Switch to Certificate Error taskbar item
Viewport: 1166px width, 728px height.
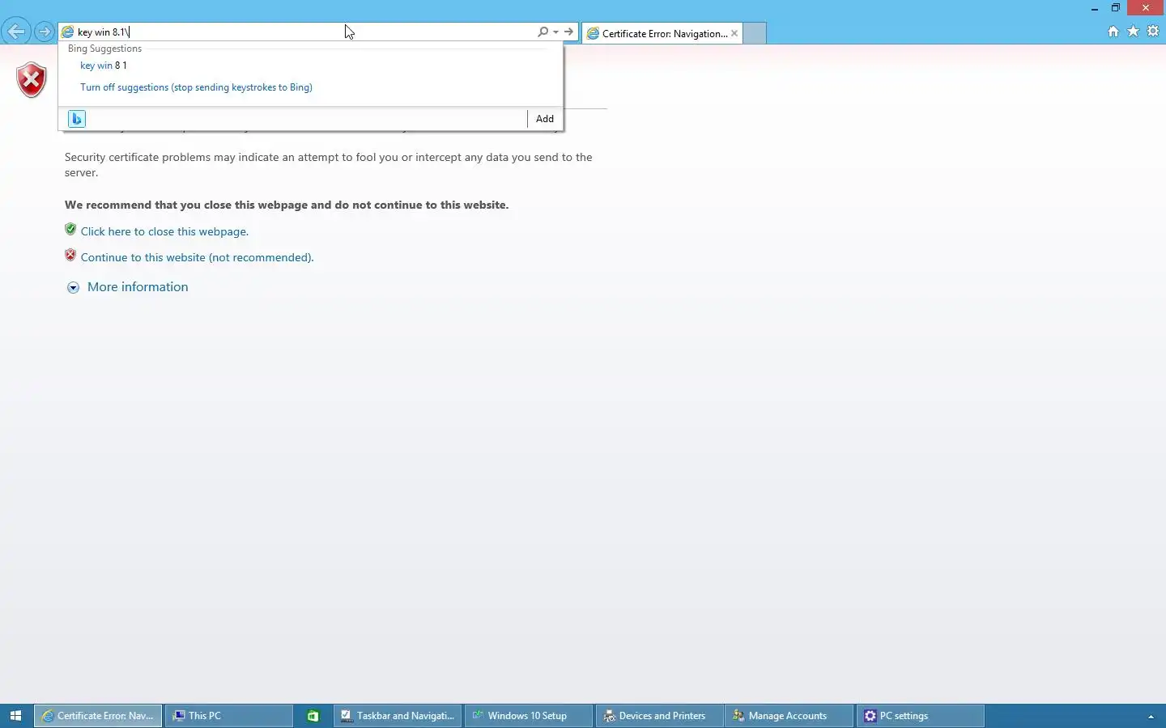click(x=98, y=716)
